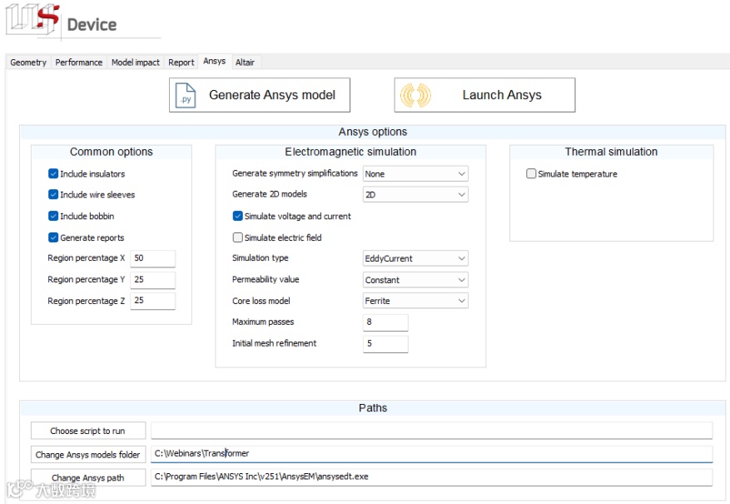This screenshot has height=504, width=730.
Task: Click Change Ansys path button
Action: [88, 478]
